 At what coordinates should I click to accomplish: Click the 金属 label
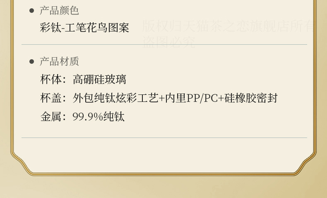pos(51,117)
